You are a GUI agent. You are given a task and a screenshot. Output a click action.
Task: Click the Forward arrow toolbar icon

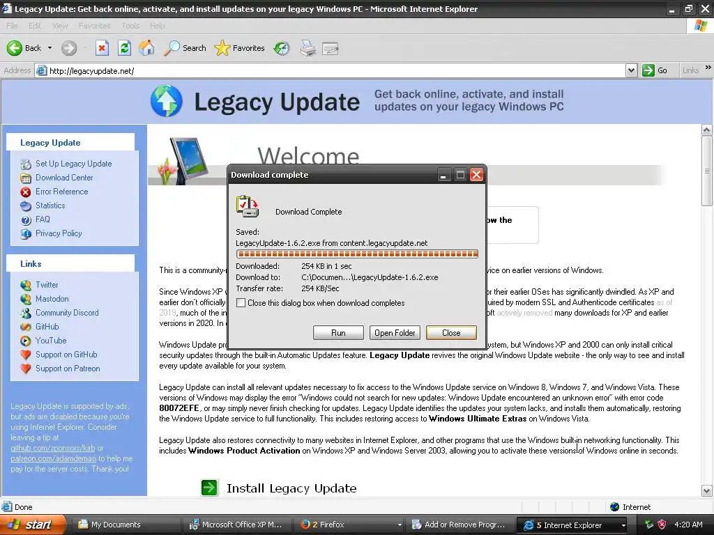tap(69, 48)
